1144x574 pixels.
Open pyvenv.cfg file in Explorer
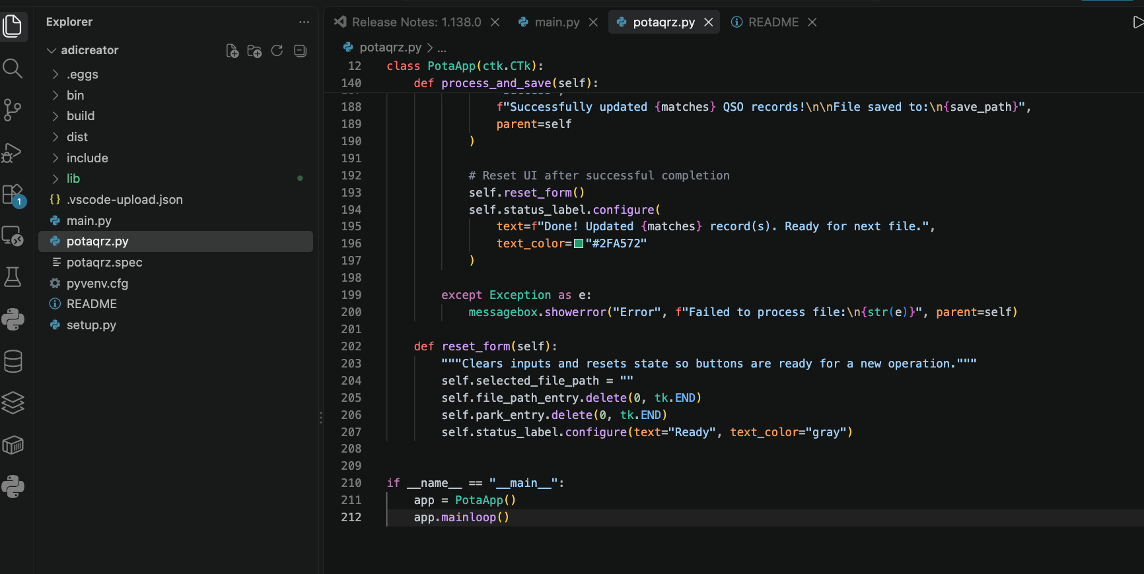[x=176, y=284]
